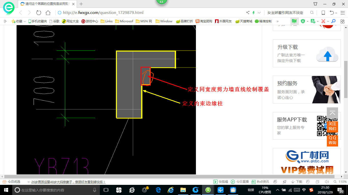Expand the news ticker dropdown chevron
Screen dimensions: 348x195
tap(28, 182)
